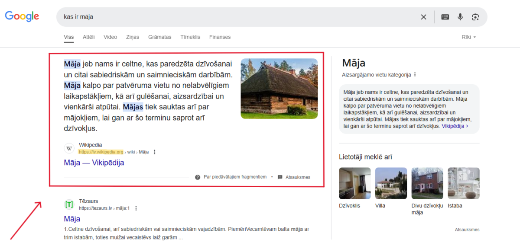Click the Wikipedia W logo icon

tap(68, 148)
